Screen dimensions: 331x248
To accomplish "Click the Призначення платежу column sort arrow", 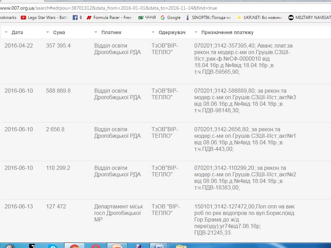I will [x=196, y=32].
